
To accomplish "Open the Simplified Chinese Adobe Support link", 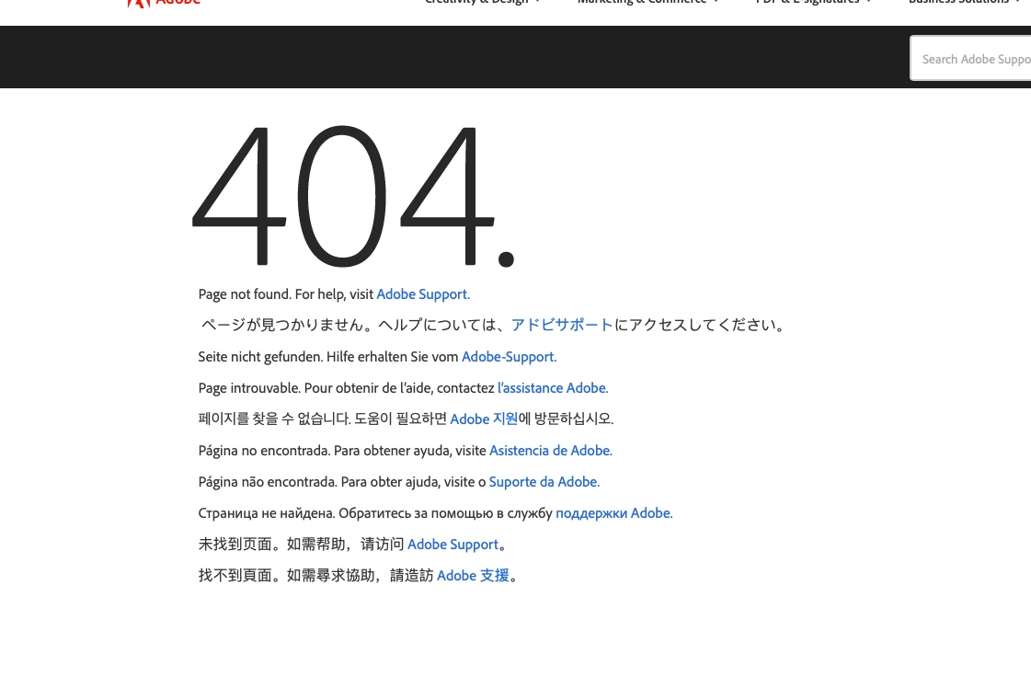I will (x=452, y=544).
